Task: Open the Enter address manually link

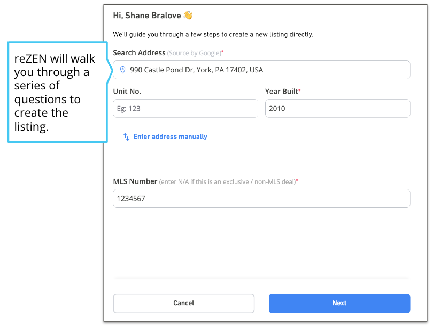Action: tap(170, 137)
